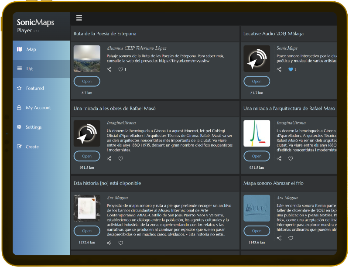The height and width of the screenshot is (267, 349).
Task: Click title Una mirada a les obres de Rafael Masó
Action: coord(114,108)
